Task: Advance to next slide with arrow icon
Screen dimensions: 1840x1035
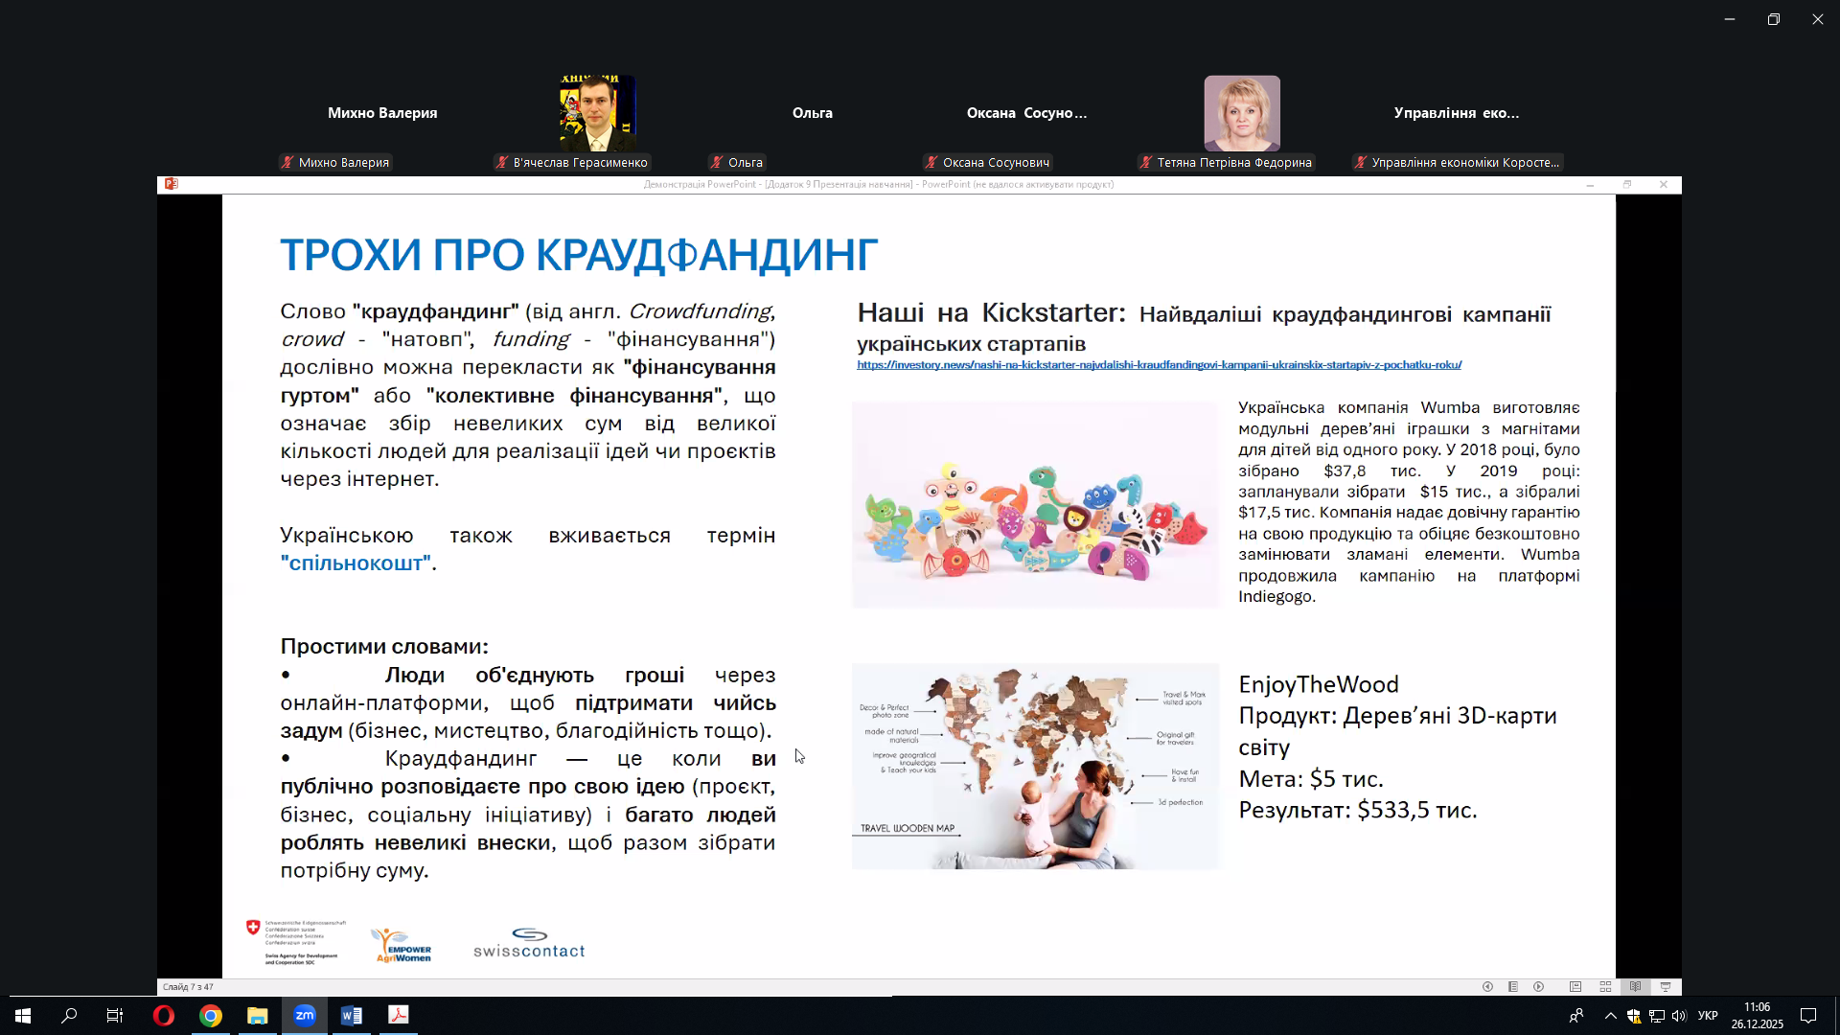Action: coord(1539,987)
